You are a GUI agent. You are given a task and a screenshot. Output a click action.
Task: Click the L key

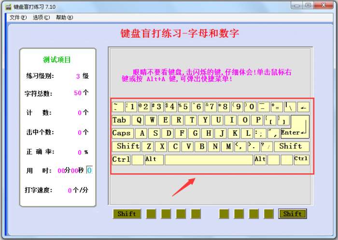click(x=248, y=133)
